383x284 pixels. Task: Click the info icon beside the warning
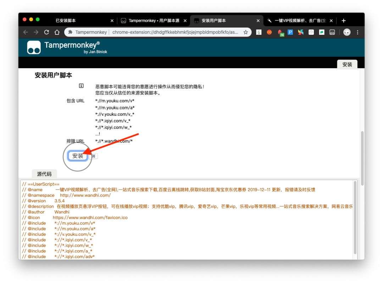[81, 86]
